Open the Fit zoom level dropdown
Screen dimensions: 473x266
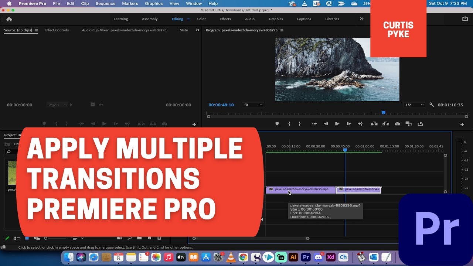253,105
